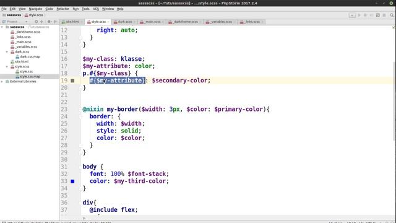
Task: Select _main.scss in the project tree
Action: (24, 42)
